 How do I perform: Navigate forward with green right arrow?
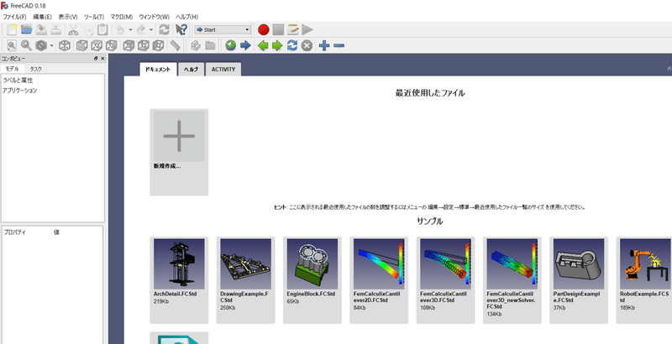(x=277, y=45)
